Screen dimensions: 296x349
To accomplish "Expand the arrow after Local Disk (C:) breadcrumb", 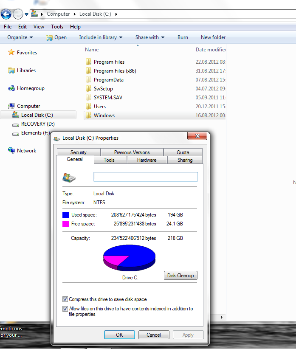I will [x=116, y=14].
